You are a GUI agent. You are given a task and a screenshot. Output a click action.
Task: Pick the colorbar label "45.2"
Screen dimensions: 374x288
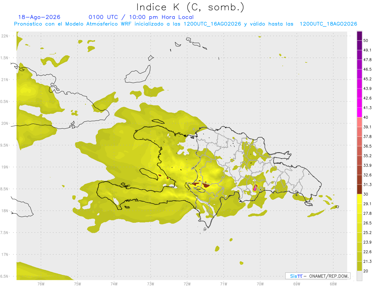coord(367,79)
